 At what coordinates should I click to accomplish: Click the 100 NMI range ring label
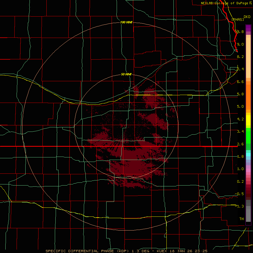click(126, 22)
